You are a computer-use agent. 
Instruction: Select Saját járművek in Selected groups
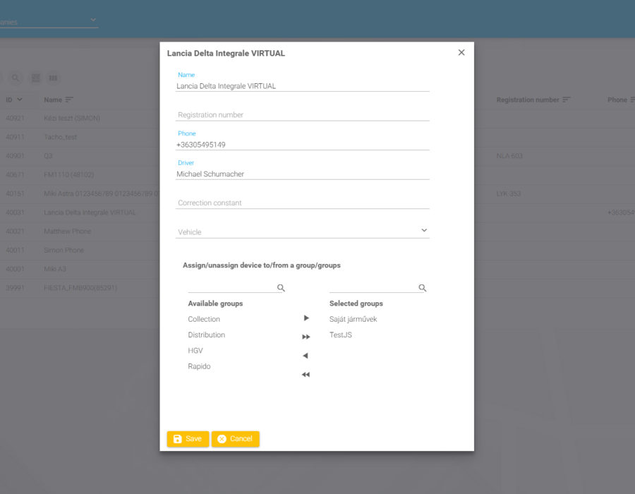tap(353, 319)
